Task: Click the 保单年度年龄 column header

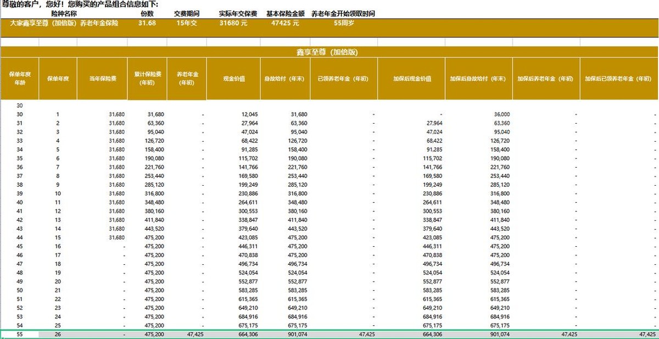Action: (20, 78)
